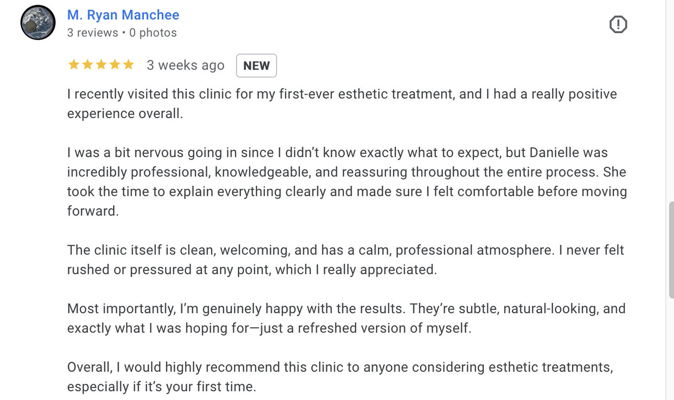Click the middle star of the rating

101,65
